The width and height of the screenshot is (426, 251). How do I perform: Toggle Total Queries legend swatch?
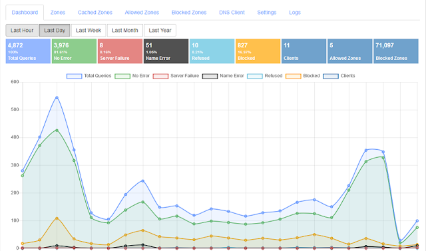pos(74,76)
